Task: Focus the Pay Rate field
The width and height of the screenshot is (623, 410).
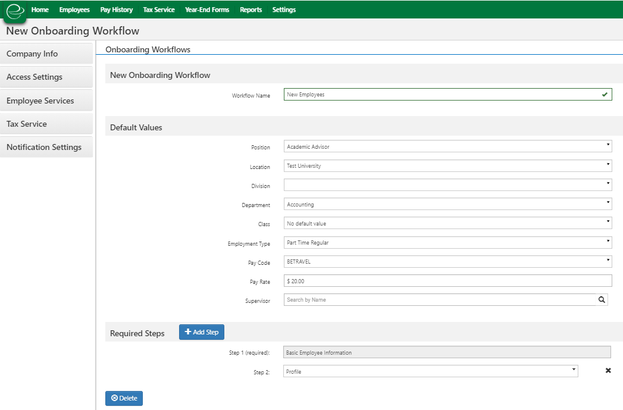Action: [x=448, y=280]
